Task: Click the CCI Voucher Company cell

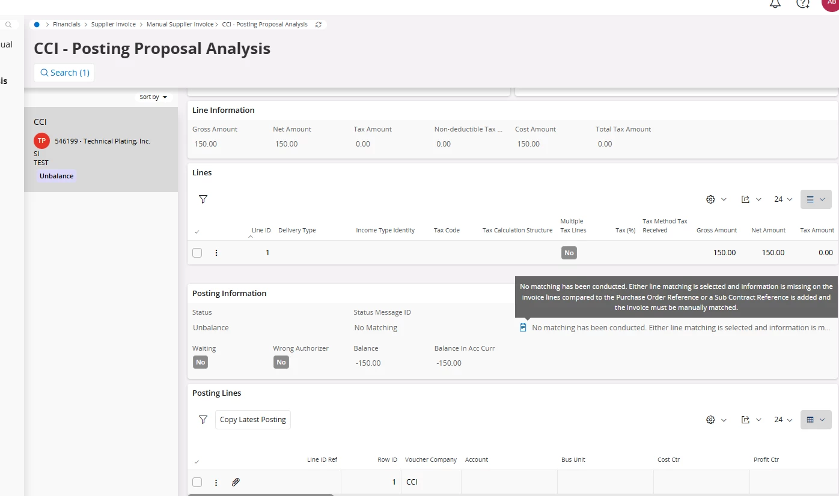Action: pos(431,482)
